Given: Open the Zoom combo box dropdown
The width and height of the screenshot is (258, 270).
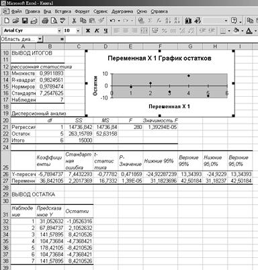Looking at the screenshot, I should click(x=226, y=21).
